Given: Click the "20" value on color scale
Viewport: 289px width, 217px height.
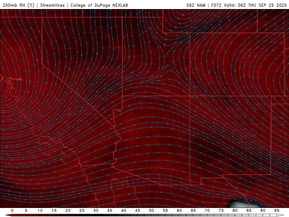Looking at the screenshot, I should 68,210.
